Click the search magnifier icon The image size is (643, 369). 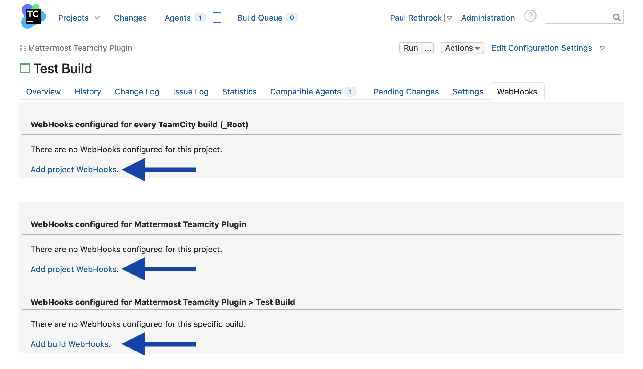tap(617, 17)
